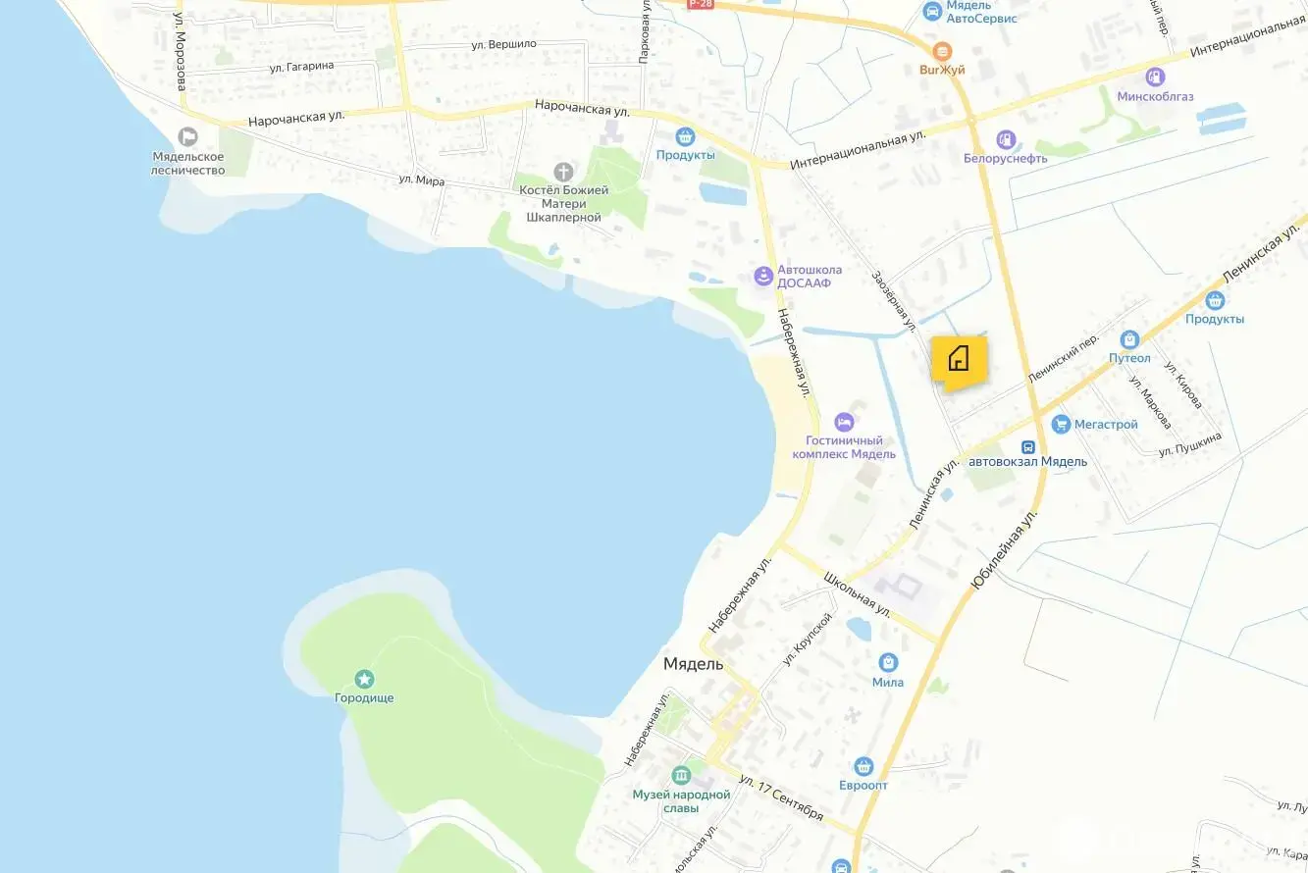Select the Мила store marker
This screenshot has height=873, width=1308.
coord(888,662)
